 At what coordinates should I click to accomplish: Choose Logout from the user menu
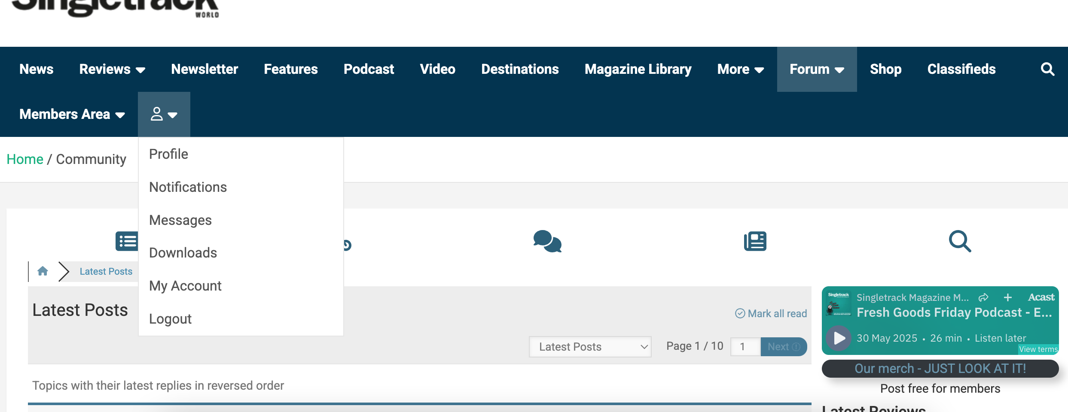click(x=170, y=319)
